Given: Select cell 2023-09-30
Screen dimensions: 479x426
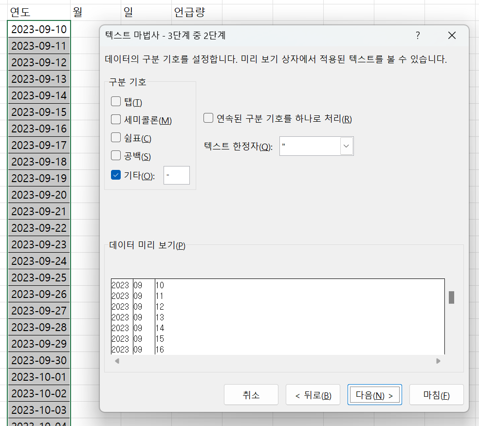Looking at the screenshot, I should point(39,360).
